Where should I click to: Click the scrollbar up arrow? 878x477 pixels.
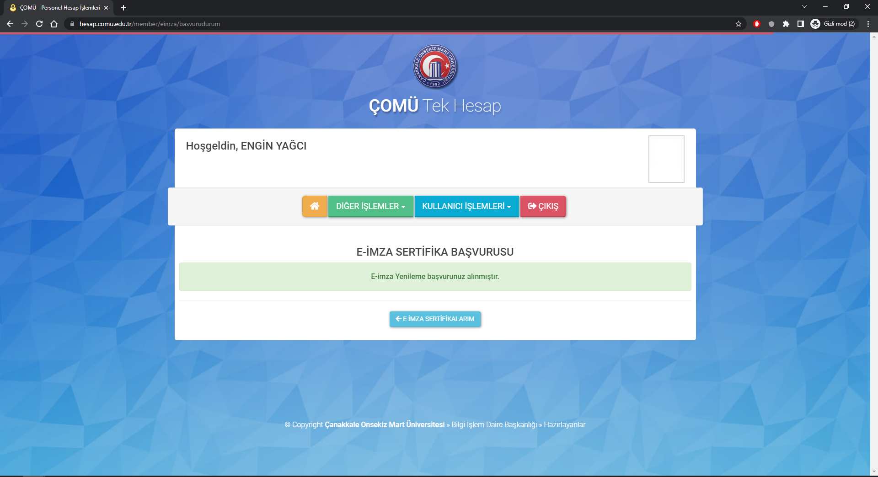[x=874, y=37]
